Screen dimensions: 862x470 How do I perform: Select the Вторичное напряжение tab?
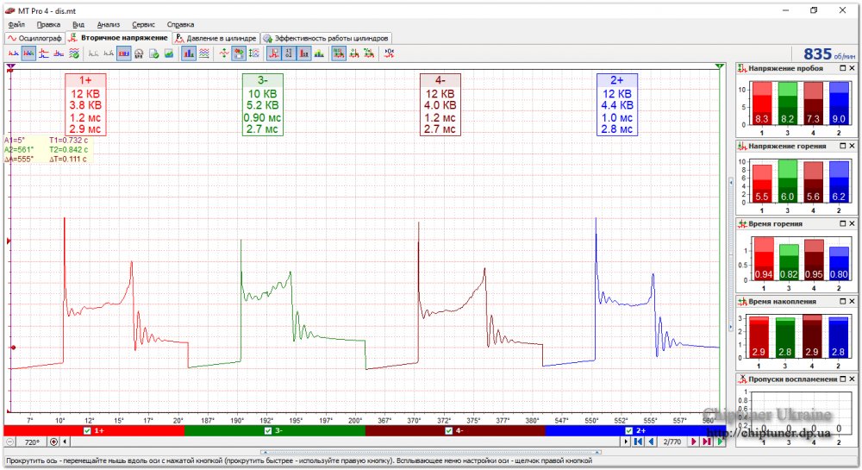(x=118, y=38)
